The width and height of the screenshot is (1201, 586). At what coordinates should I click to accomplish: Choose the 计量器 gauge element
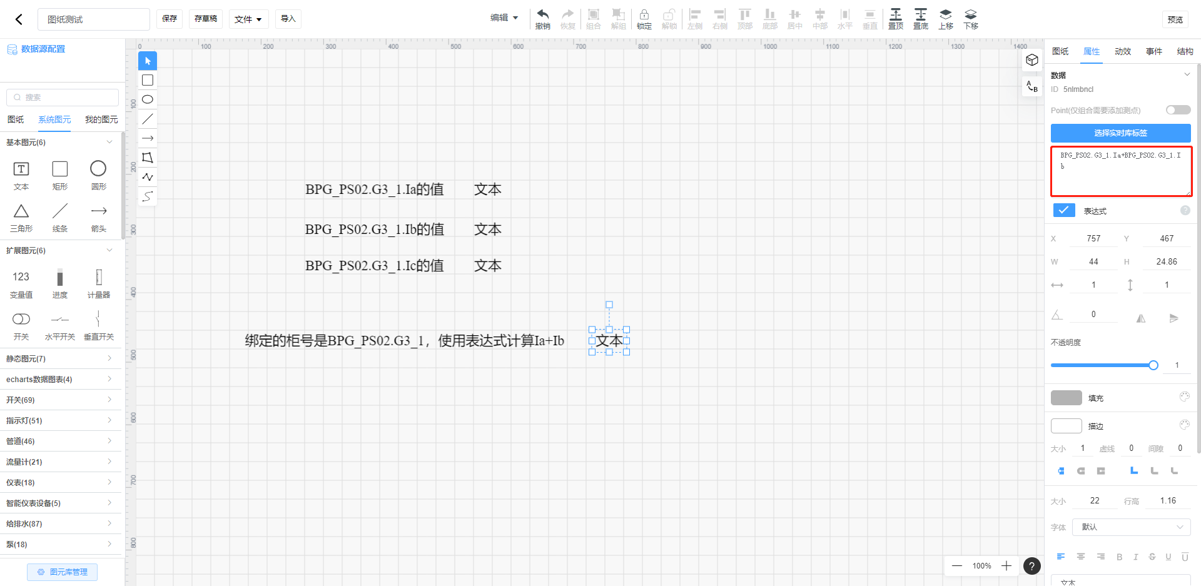click(98, 283)
